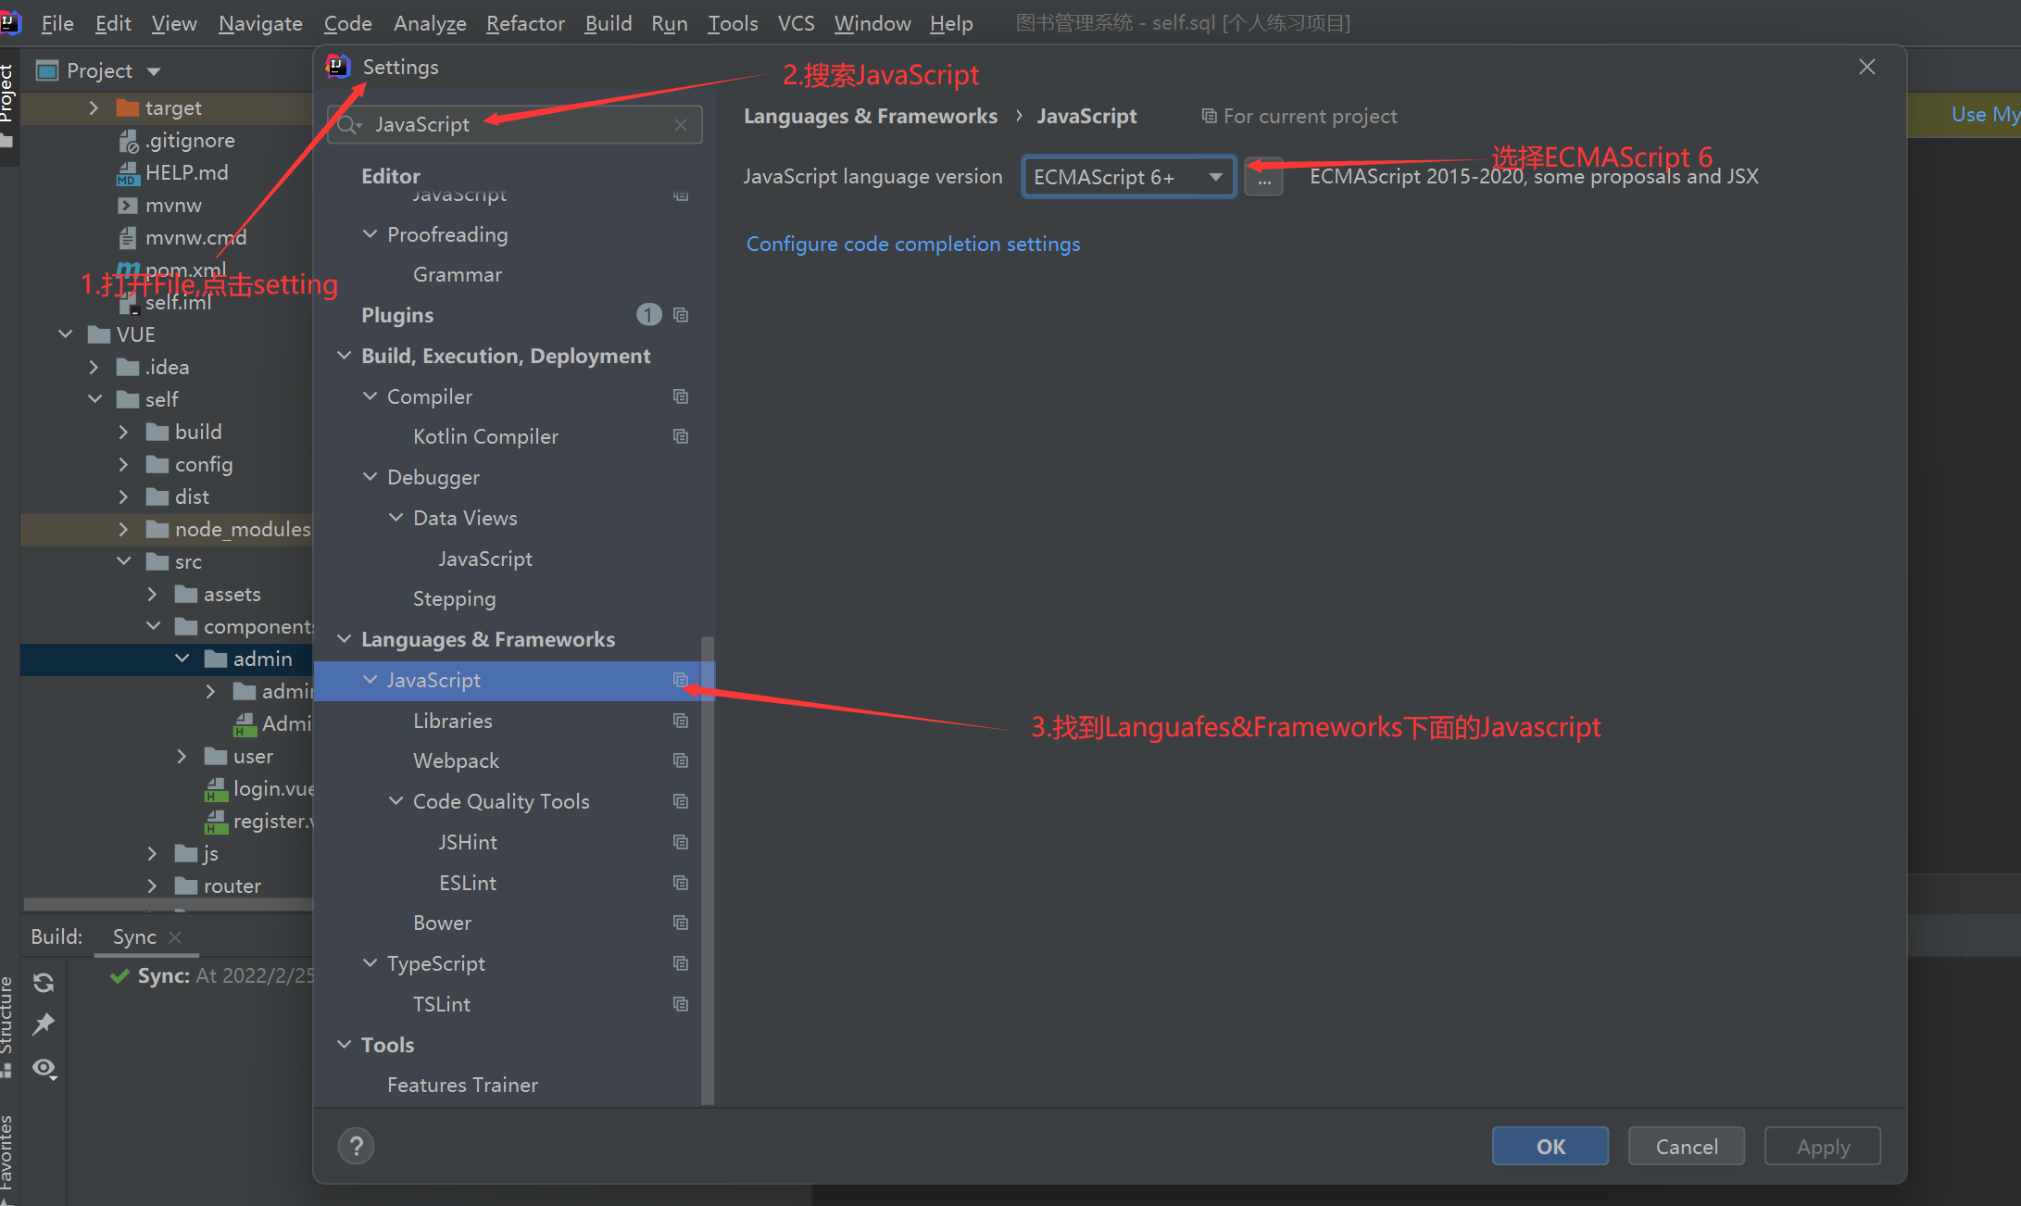Image resolution: width=2021 pixels, height=1206 pixels.
Task: Click Languages & Frameworks breadcrumb
Action: pyautogui.click(x=871, y=116)
